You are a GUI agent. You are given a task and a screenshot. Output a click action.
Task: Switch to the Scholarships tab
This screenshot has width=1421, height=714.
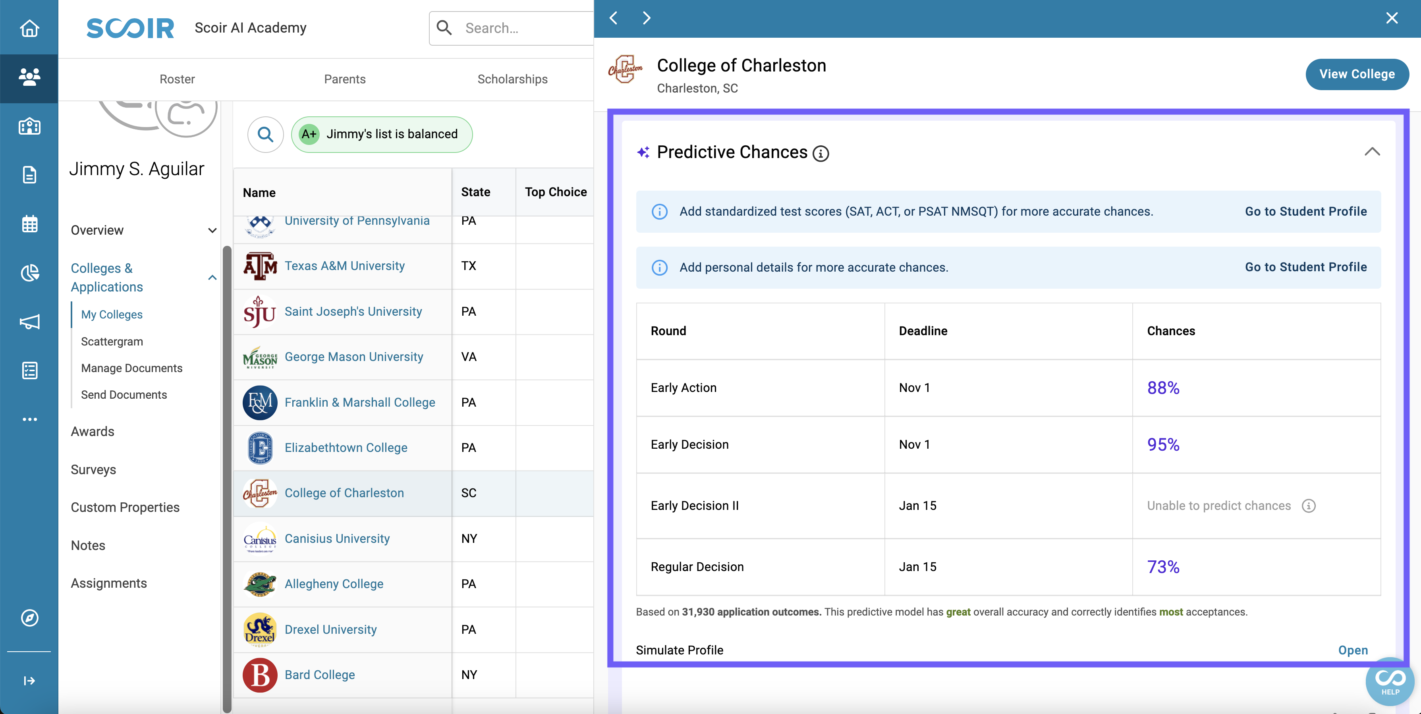pos(512,78)
